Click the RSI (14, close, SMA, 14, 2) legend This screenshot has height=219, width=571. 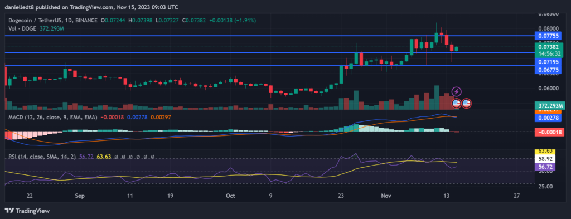coord(42,157)
